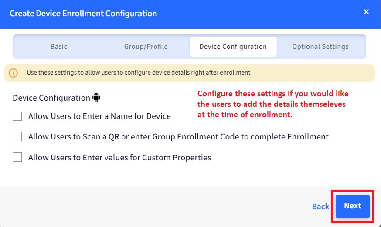The width and height of the screenshot is (381, 227).
Task: Click the orange info icon in banner
Action: [13, 73]
